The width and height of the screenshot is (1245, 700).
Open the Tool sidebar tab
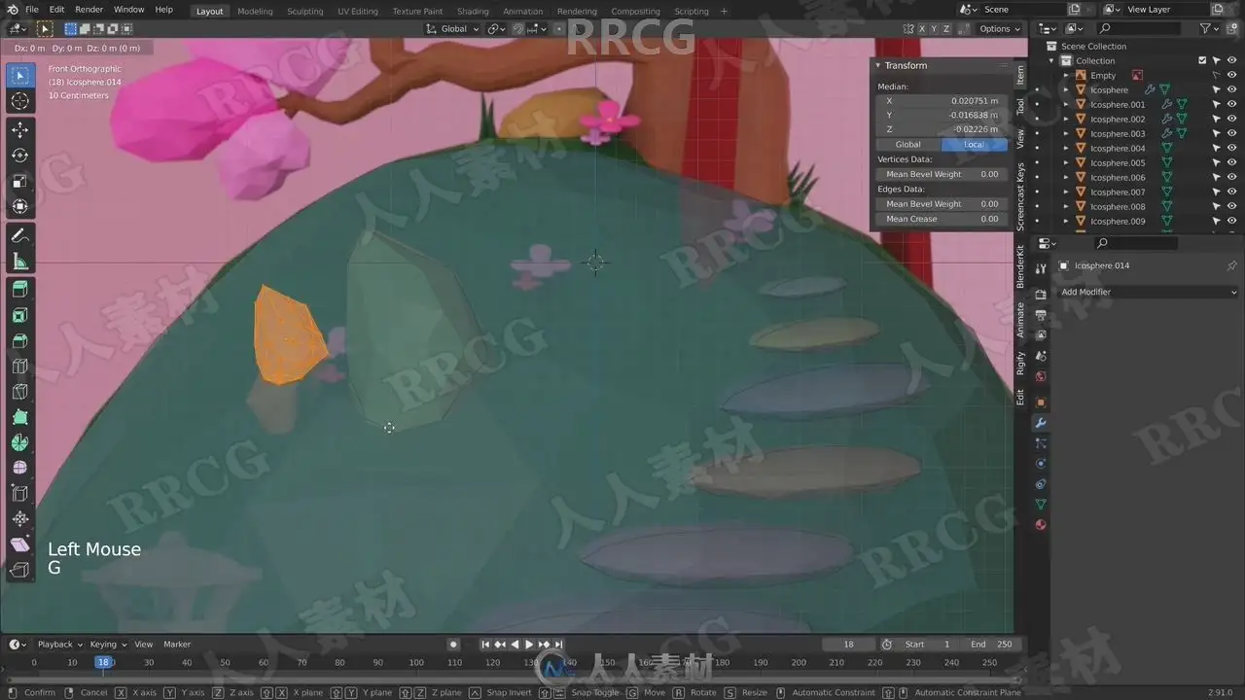(1020, 107)
